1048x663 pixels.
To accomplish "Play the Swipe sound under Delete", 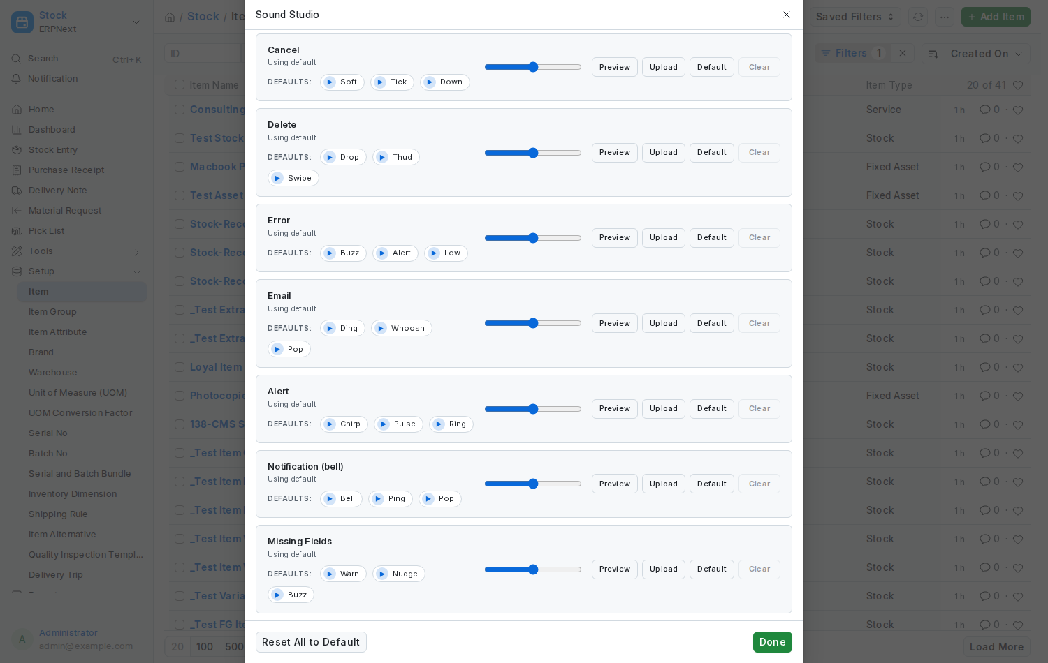I will 293,179.
